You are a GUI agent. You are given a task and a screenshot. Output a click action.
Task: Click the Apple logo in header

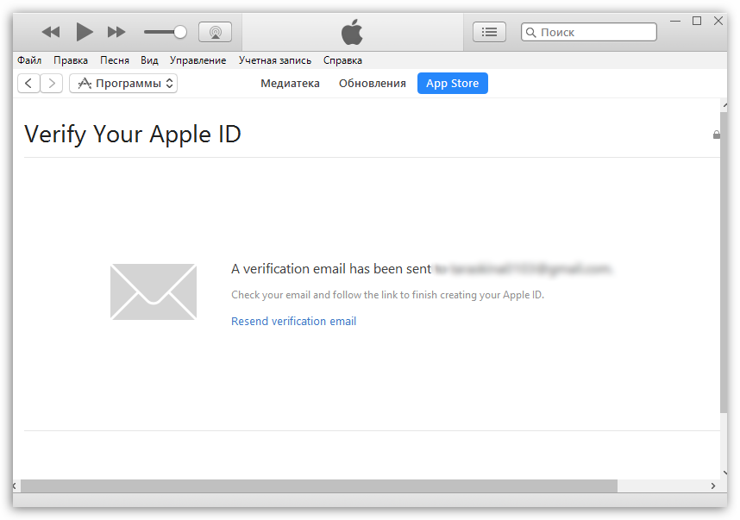coord(352,33)
